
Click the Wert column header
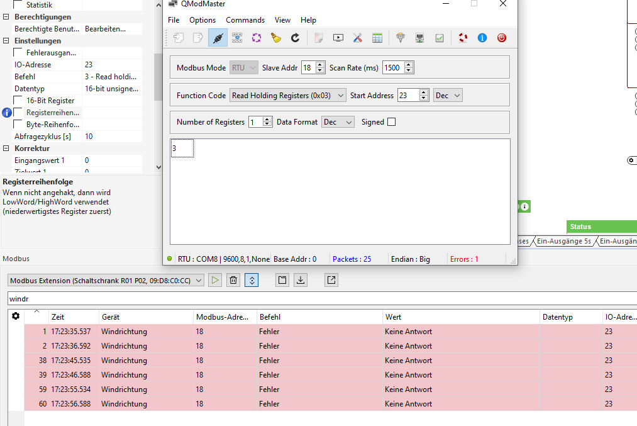[x=461, y=317]
